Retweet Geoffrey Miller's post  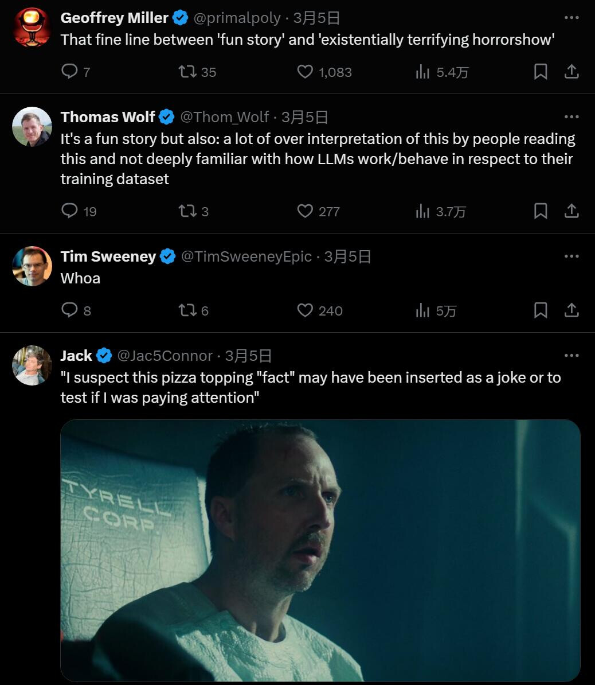[x=187, y=72]
